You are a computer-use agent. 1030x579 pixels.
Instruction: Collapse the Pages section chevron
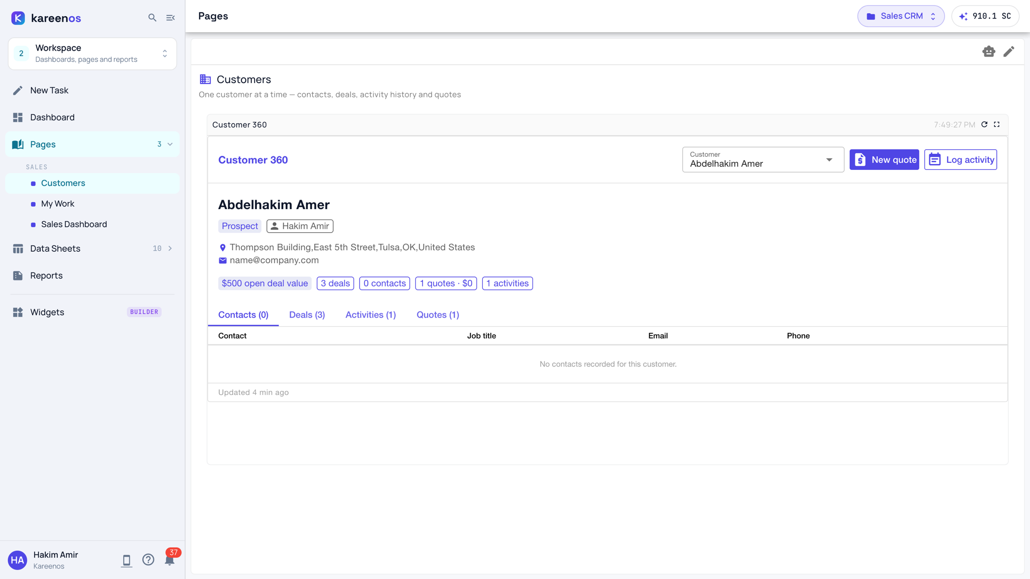pos(170,144)
